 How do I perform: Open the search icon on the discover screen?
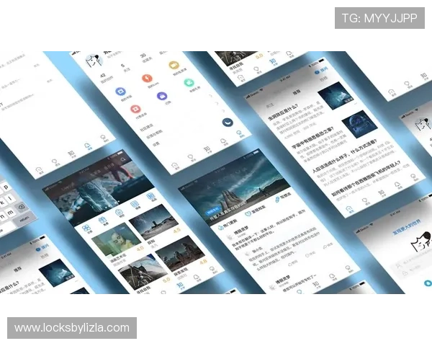(123, 159)
